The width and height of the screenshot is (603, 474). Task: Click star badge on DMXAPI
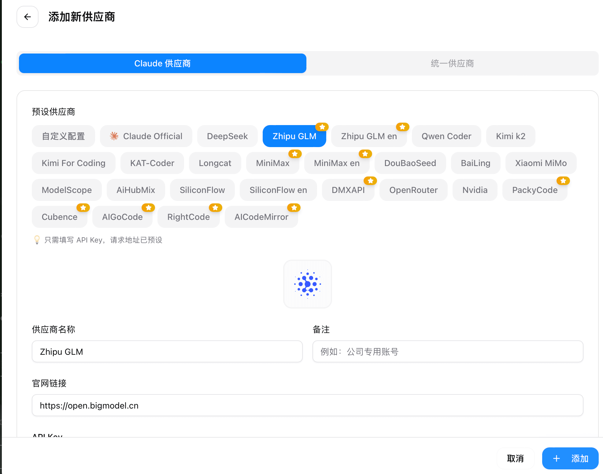pyautogui.click(x=370, y=180)
